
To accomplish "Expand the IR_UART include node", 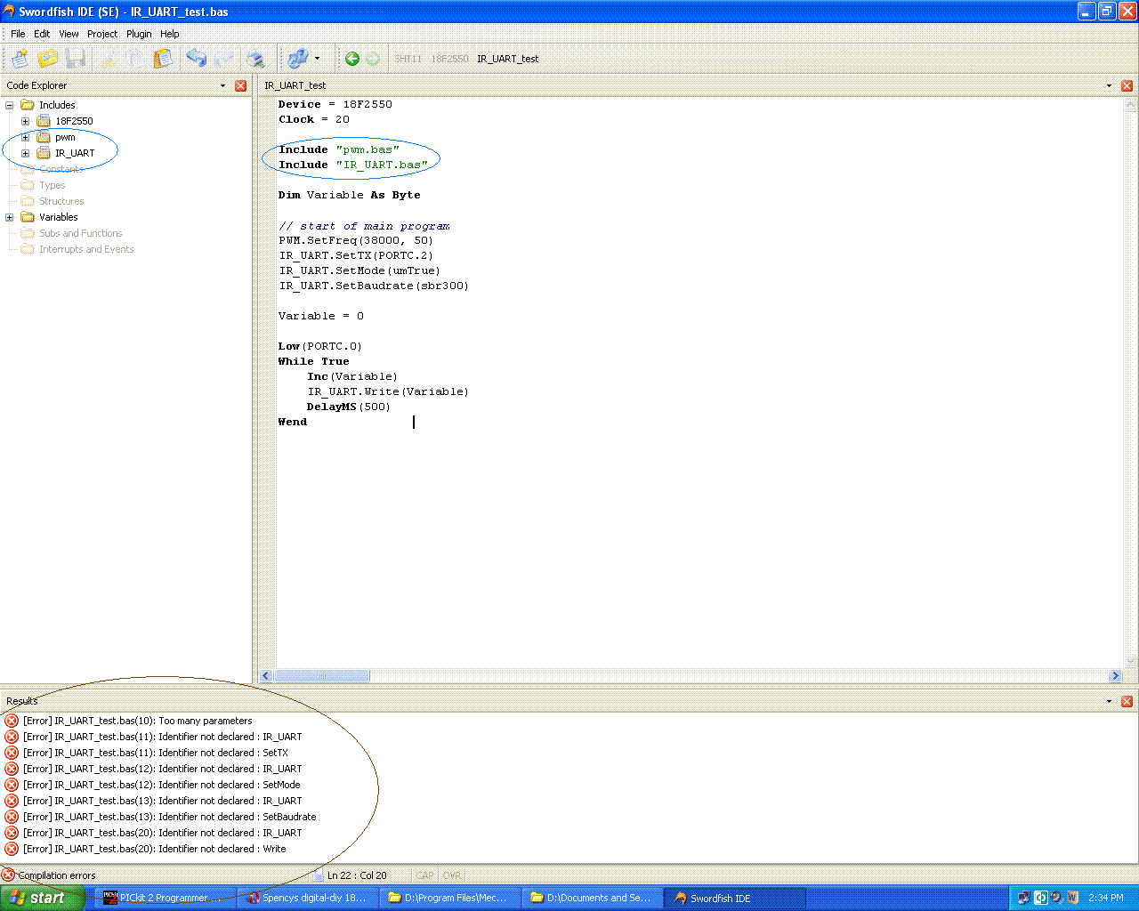I will click(x=26, y=153).
